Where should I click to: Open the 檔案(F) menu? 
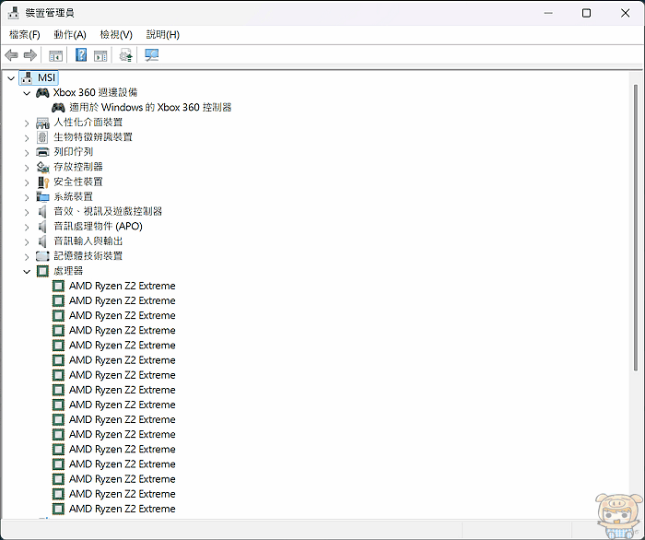[25, 34]
